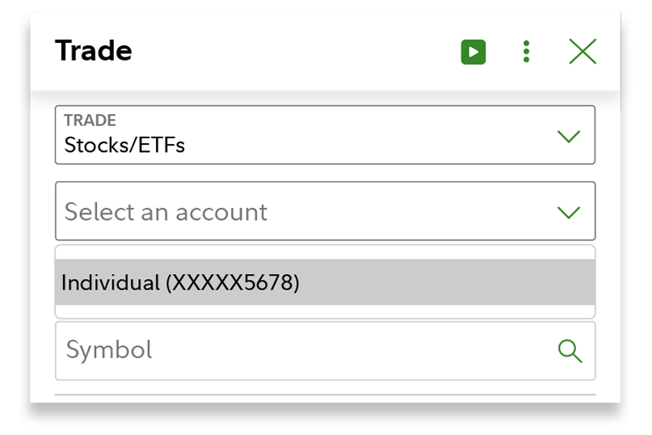Expand the Stocks/ETFs dropdown chevron
The height and width of the screenshot is (435, 652).
(569, 136)
